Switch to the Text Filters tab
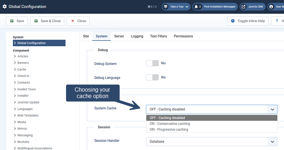The width and height of the screenshot is (284, 150). [x=158, y=36]
